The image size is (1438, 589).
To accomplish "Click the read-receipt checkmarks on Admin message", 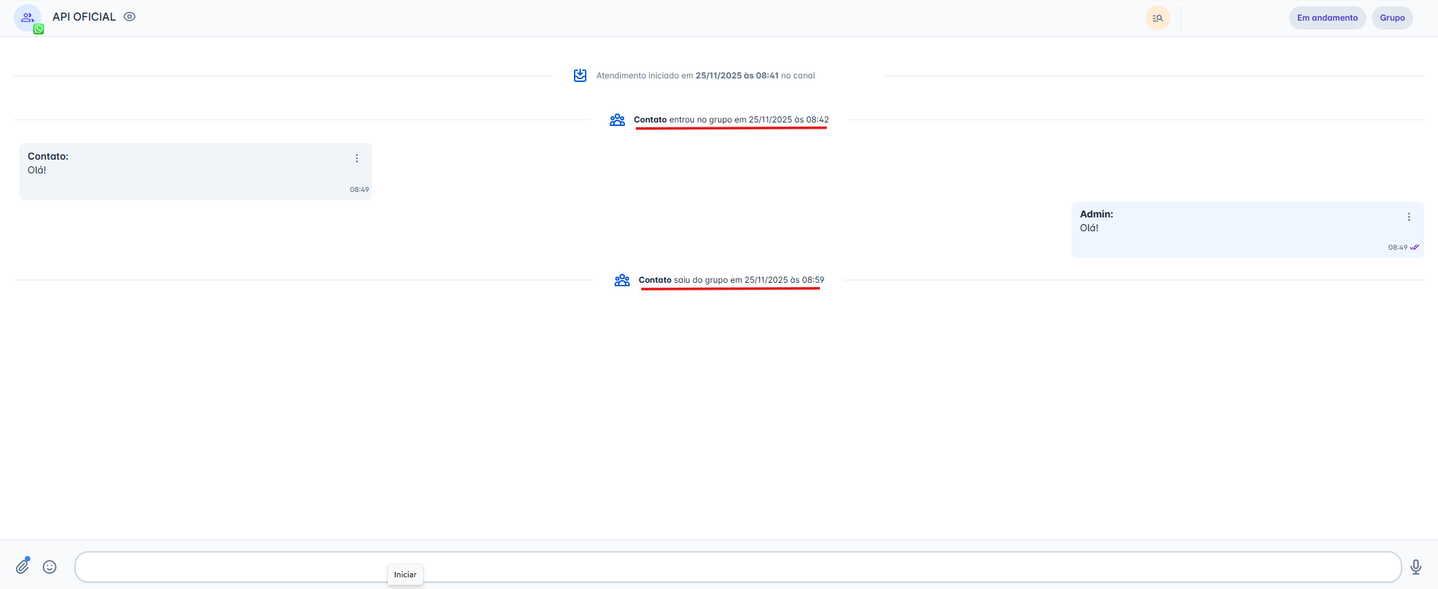I will tap(1415, 247).
